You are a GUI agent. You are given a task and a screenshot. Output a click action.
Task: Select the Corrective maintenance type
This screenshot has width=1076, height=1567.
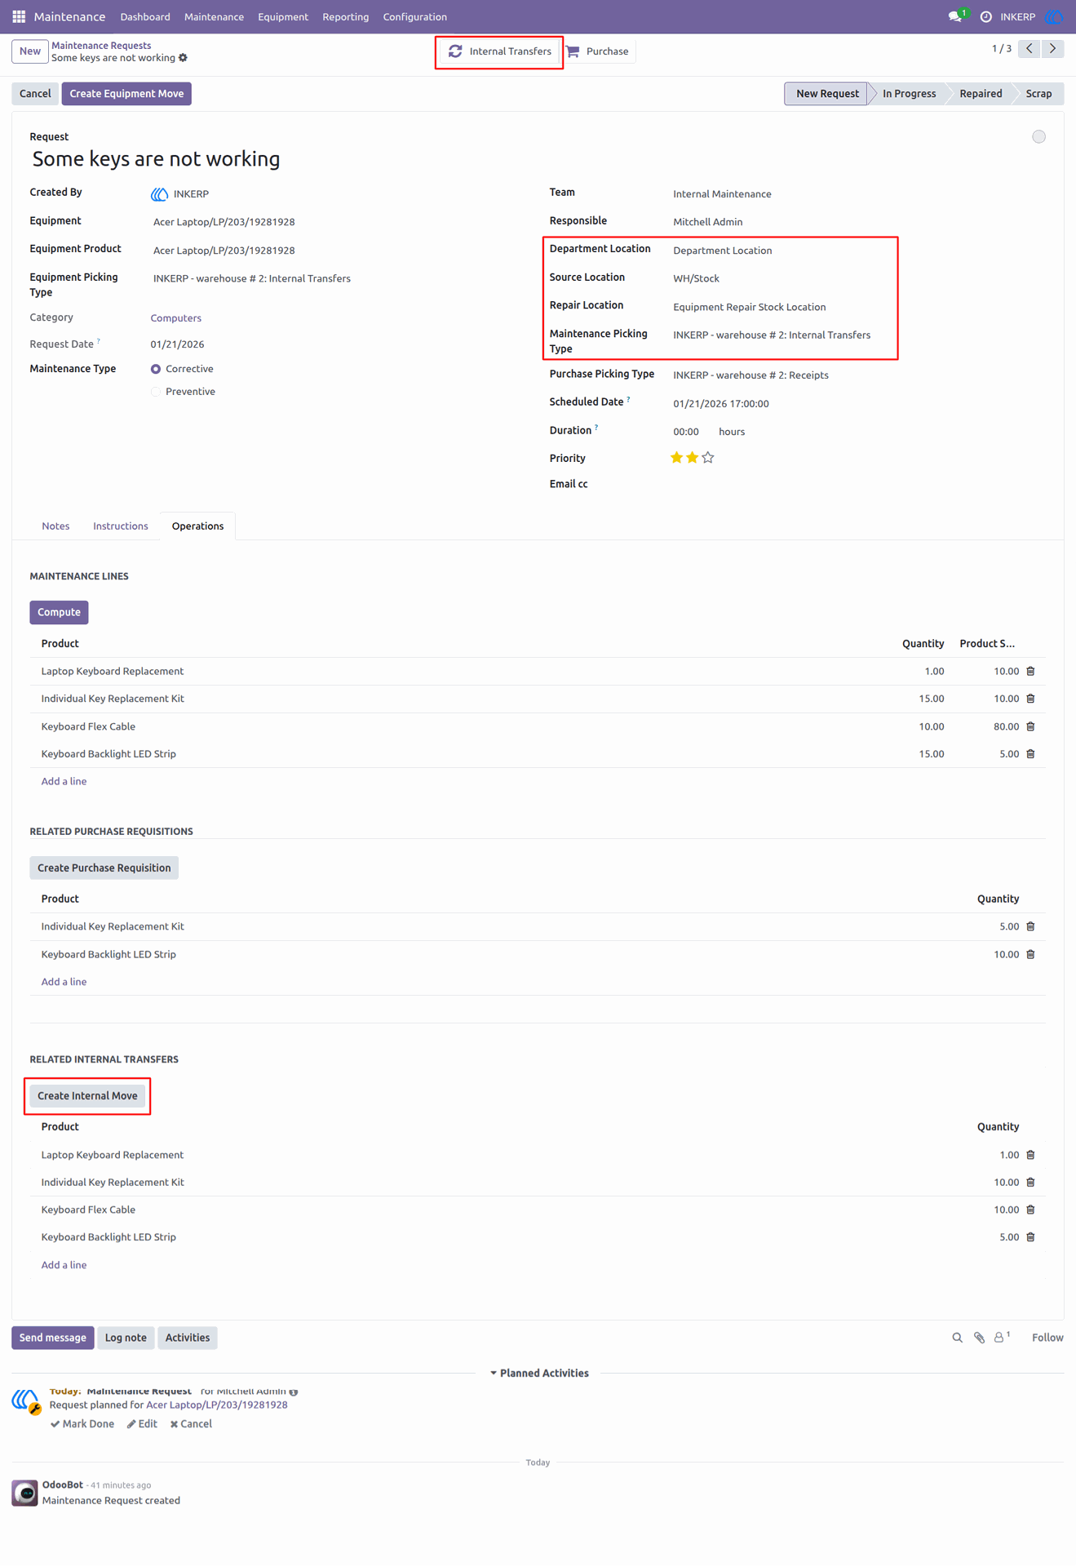pyautogui.click(x=156, y=369)
